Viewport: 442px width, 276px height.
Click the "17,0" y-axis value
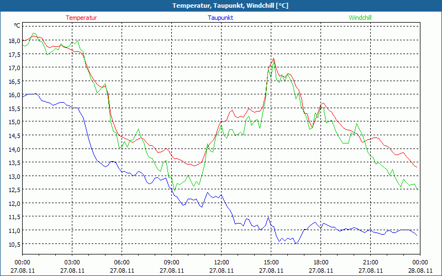pyautogui.click(x=14, y=68)
